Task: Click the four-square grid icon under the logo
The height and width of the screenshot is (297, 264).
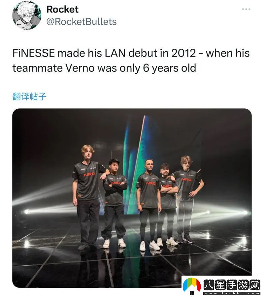Action: tap(191, 293)
